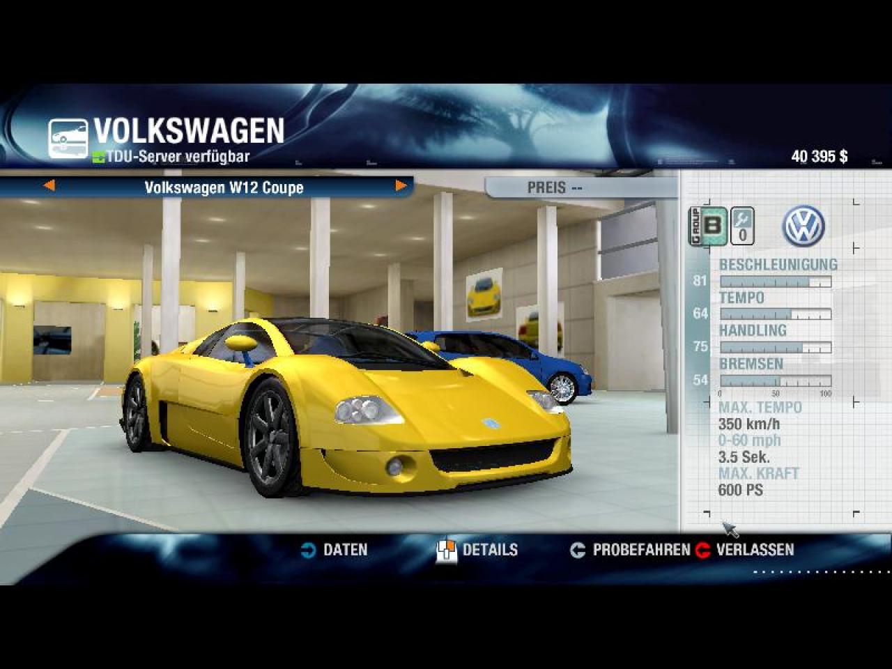892x669 pixels.
Task: Click the BESCHLEUNIGUNG stat bar
Action: (x=776, y=282)
